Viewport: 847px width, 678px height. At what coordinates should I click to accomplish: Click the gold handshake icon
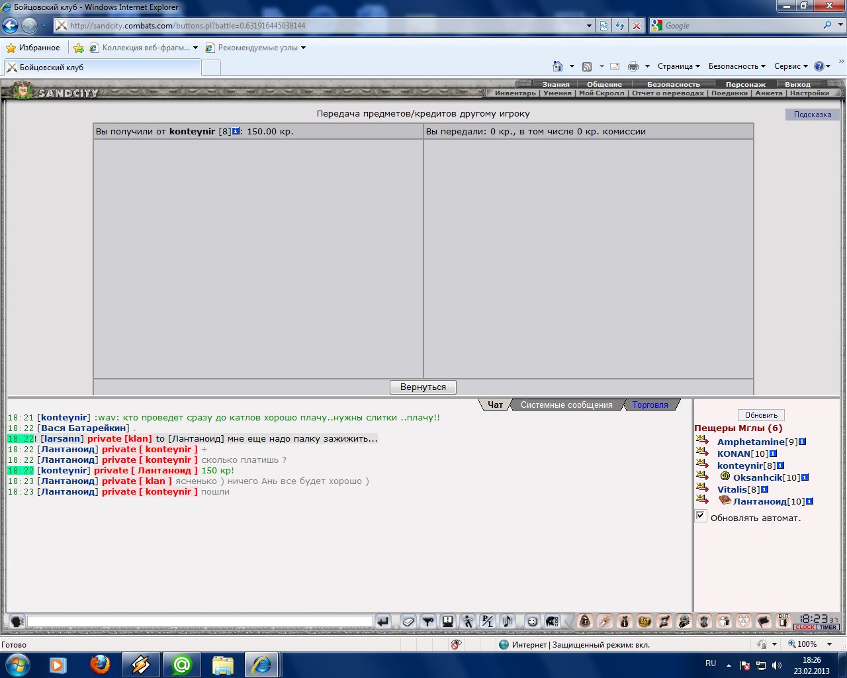645,621
